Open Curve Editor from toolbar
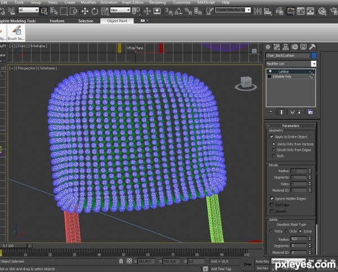The width and height of the screenshot is (338, 272). [x=300, y=11]
